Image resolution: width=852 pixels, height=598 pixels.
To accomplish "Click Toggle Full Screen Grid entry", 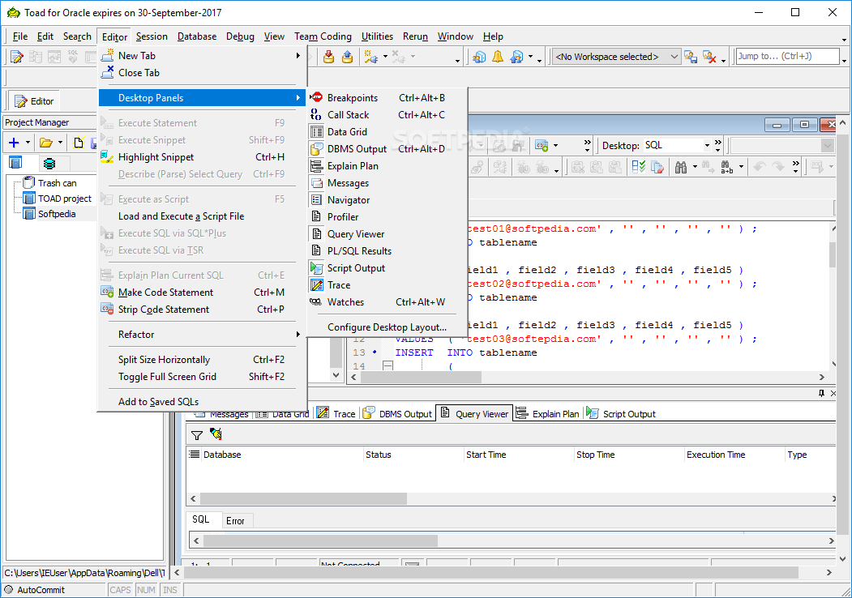I will click(x=202, y=377).
